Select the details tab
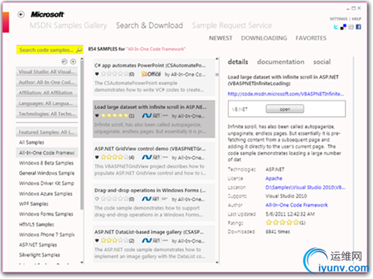 click(x=238, y=62)
